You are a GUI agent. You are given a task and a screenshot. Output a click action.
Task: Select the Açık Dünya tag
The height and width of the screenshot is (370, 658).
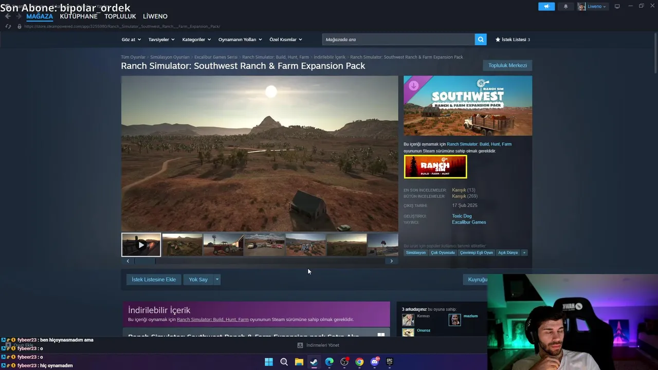point(508,252)
